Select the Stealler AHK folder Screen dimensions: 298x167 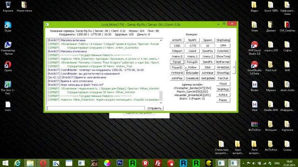click(x=271, y=106)
